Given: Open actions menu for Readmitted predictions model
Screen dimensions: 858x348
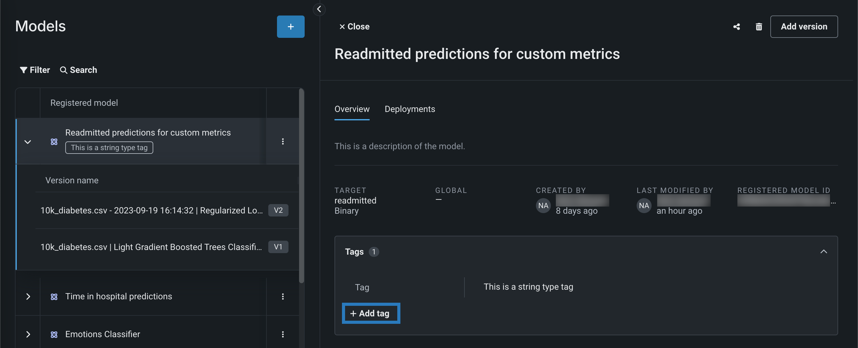Looking at the screenshot, I should pos(283,141).
